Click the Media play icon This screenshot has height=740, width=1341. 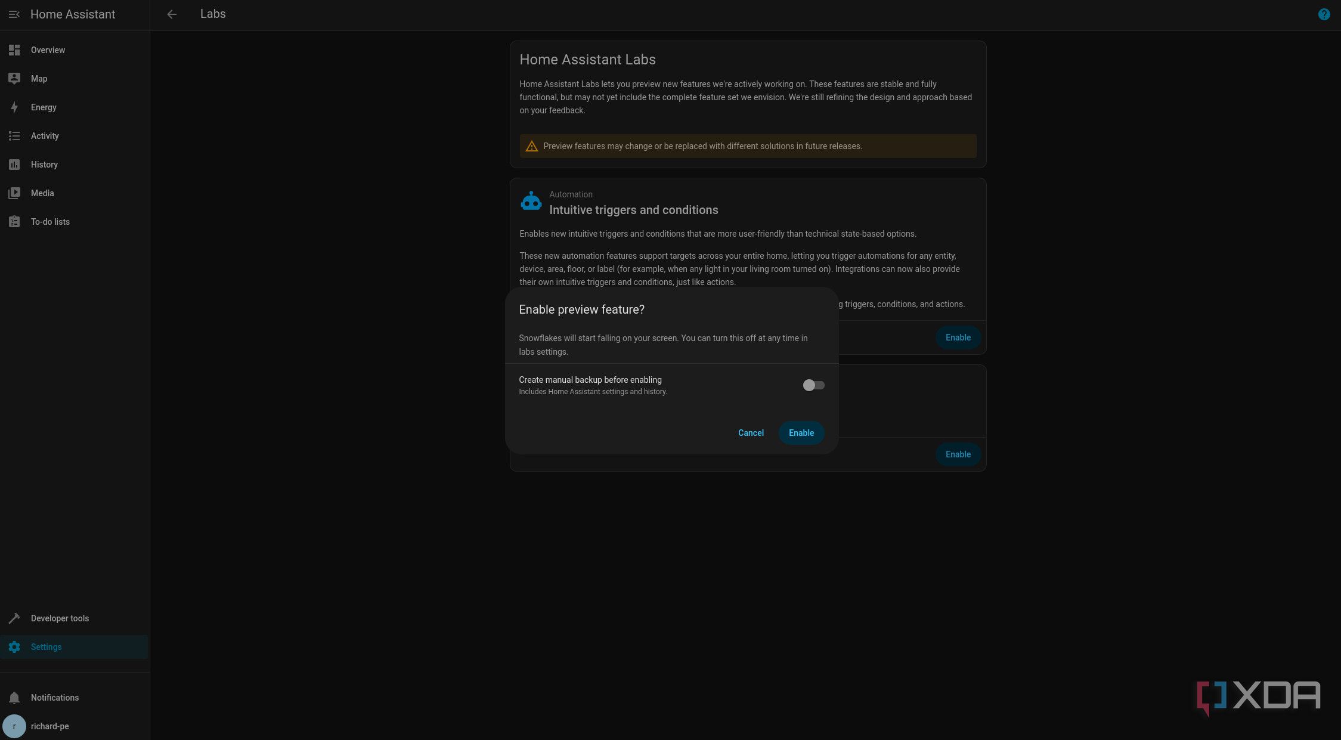(x=14, y=193)
